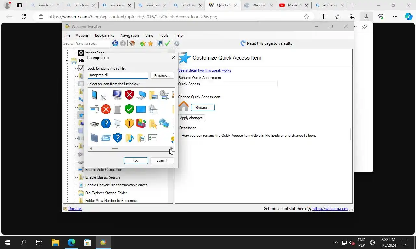Open Edge downloads icon in toolbar
This screenshot has height=249, width=416.
coord(367,17)
